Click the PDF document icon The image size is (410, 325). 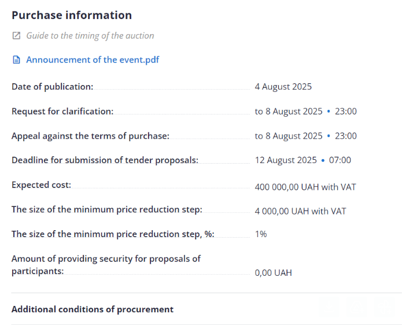pyautogui.click(x=16, y=60)
